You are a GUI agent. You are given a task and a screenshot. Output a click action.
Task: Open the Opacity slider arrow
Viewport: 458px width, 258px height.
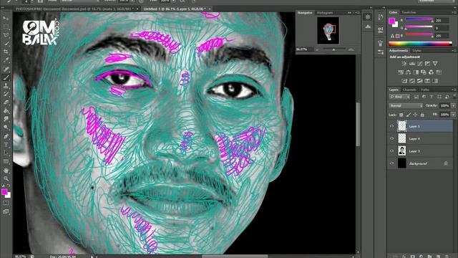click(453, 105)
